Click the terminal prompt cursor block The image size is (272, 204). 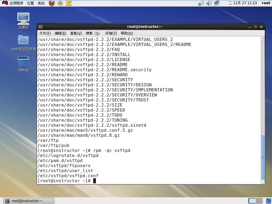tap(95, 181)
